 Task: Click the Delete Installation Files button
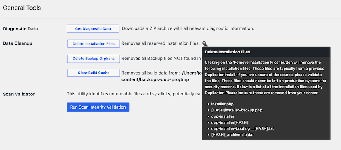tap(94, 44)
